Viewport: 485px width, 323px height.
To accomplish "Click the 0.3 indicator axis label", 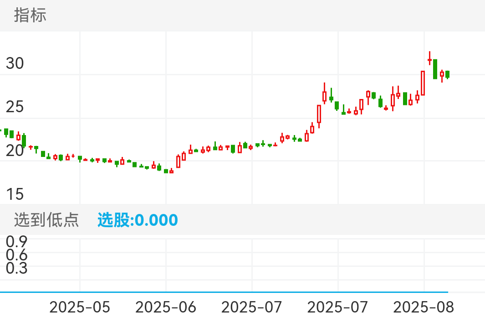I will (x=17, y=268).
